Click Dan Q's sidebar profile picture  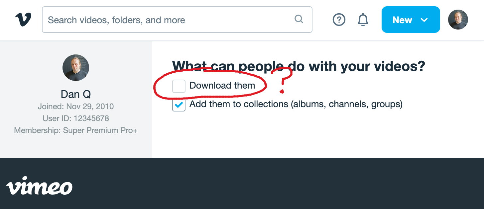point(76,68)
